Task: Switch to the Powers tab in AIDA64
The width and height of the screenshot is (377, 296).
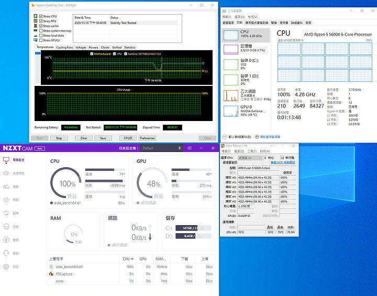Action: pyautogui.click(x=94, y=47)
